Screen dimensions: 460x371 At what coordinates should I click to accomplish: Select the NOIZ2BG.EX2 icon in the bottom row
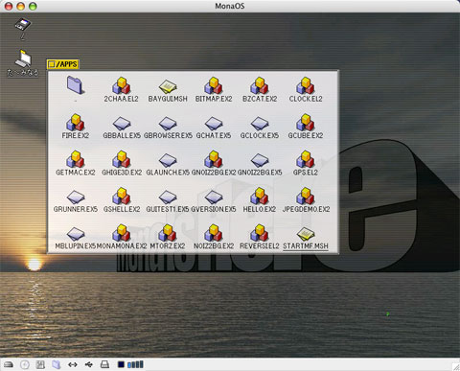click(214, 233)
